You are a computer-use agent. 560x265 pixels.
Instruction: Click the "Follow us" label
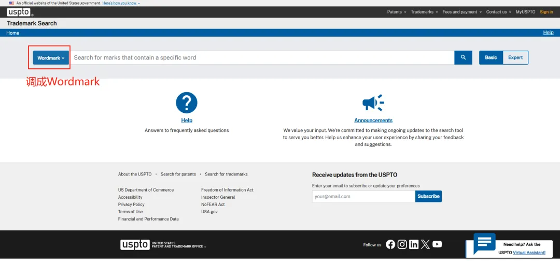coord(372,245)
